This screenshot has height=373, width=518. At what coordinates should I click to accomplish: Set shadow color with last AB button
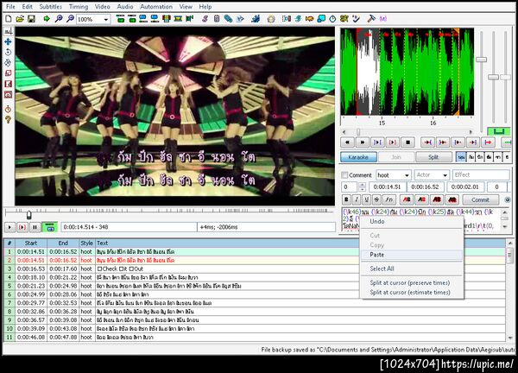pos(452,199)
